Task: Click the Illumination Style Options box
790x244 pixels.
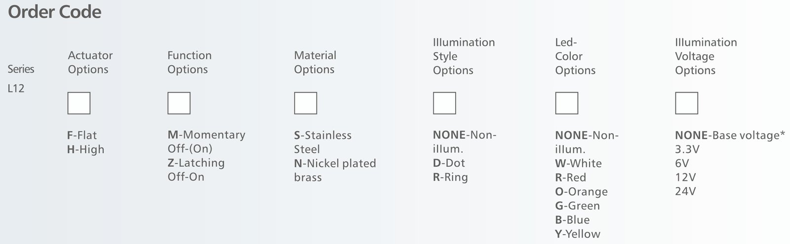Action: (444, 103)
